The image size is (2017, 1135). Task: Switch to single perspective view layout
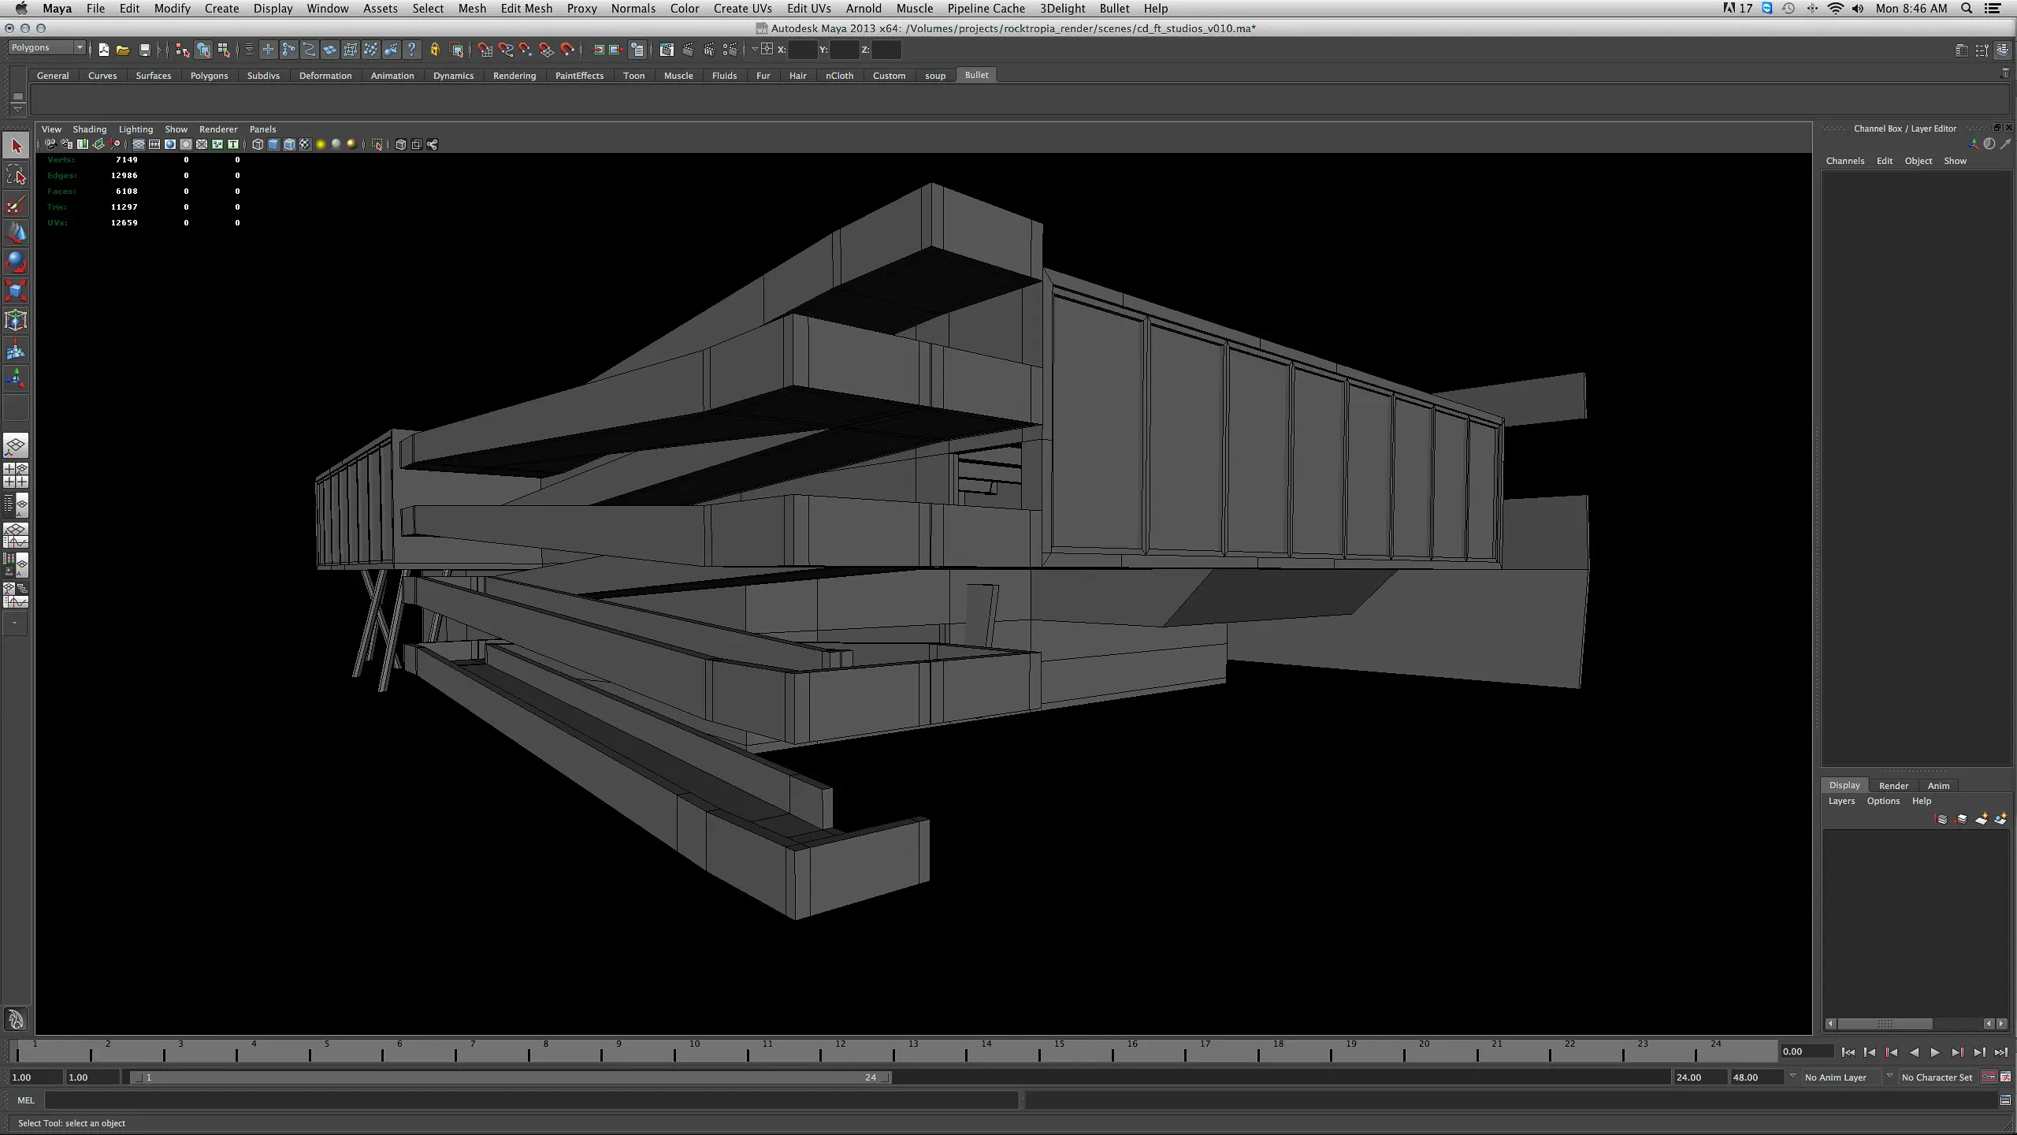coord(16,446)
